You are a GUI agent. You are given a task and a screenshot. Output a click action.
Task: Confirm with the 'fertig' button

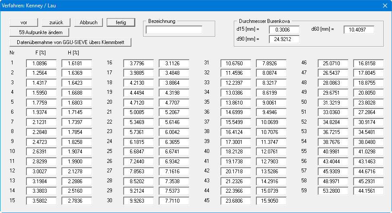(x=121, y=22)
